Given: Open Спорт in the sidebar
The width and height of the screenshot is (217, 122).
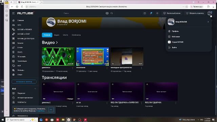Looking at the screenshot, I should (x=20, y=75).
